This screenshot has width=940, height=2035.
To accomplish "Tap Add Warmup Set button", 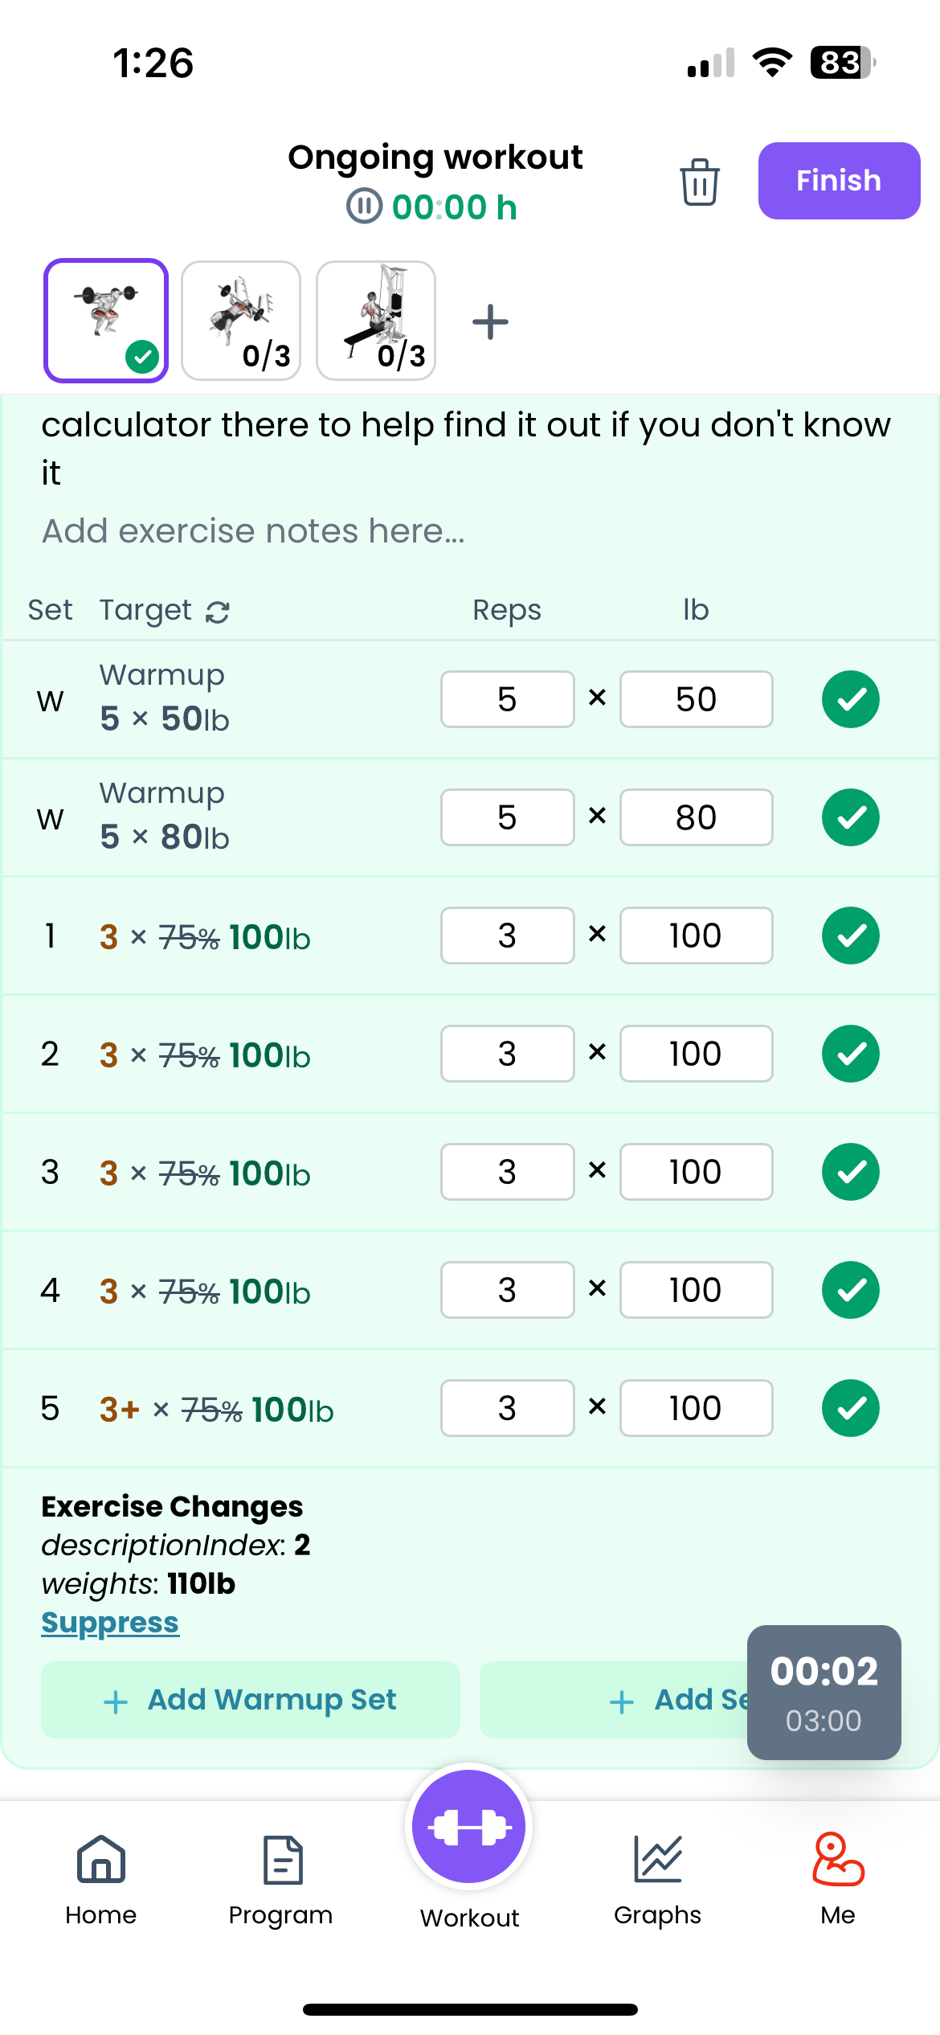I will click(250, 1700).
